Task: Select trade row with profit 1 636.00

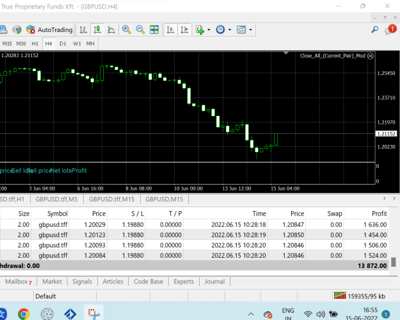Action: coord(195,224)
